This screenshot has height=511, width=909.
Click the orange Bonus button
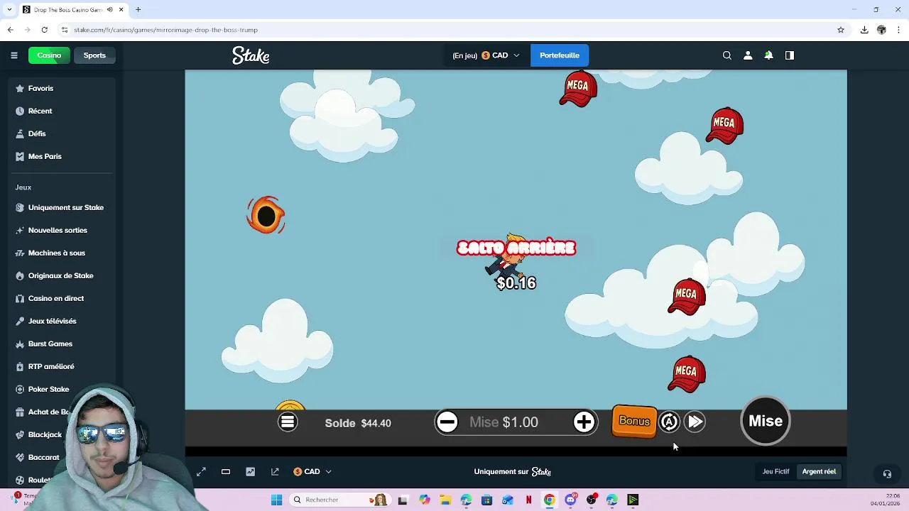[634, 422]
